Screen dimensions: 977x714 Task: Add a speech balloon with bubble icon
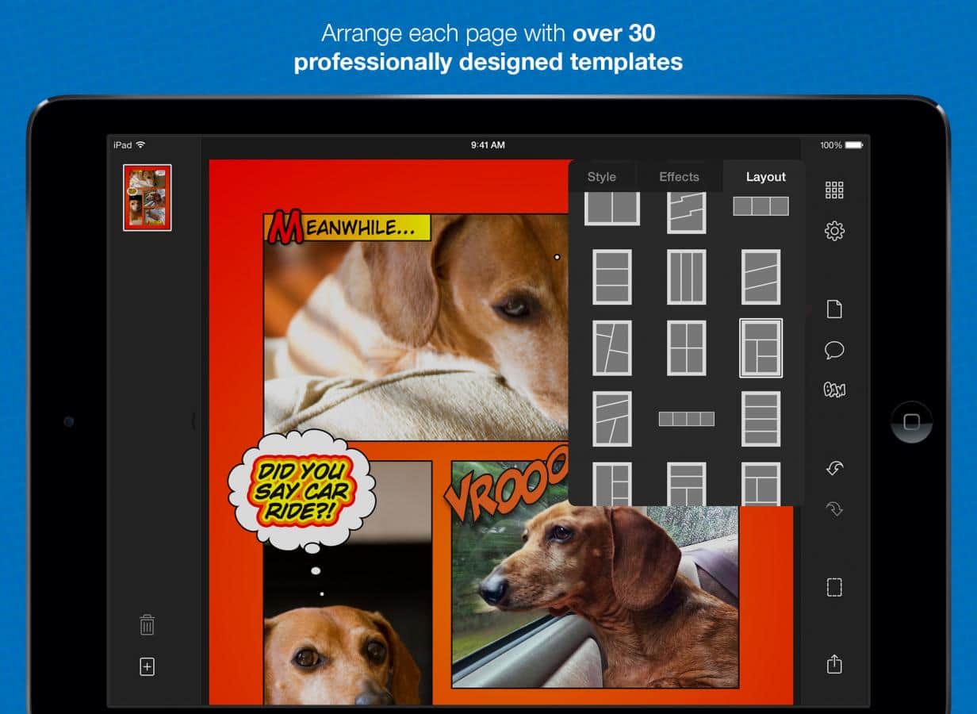(834, 350)
